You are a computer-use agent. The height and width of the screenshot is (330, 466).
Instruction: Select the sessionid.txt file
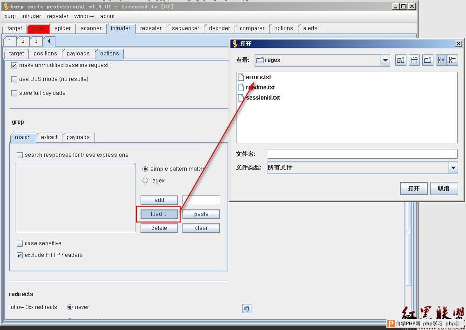coord(259,97)
